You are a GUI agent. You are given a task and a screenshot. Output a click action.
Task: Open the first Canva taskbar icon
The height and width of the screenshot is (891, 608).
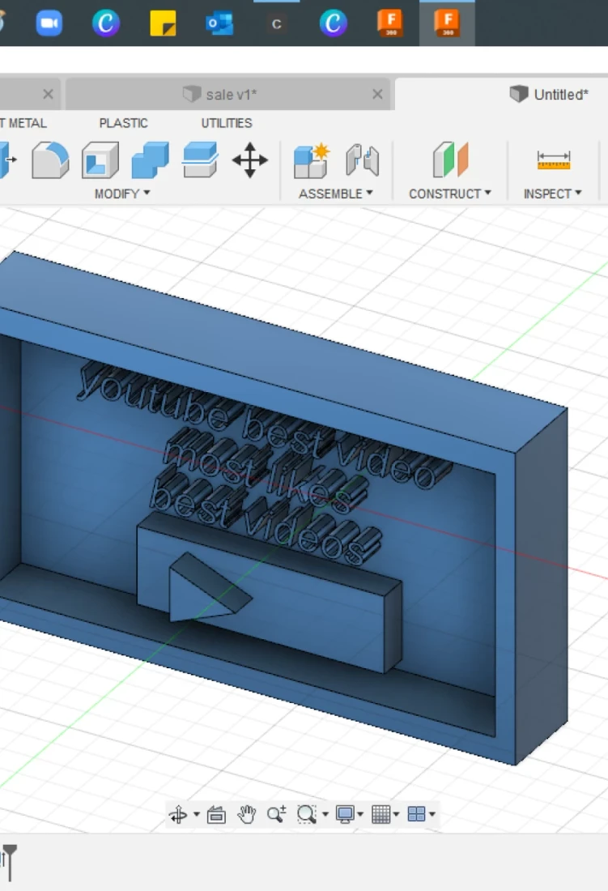tap(106, 23)
